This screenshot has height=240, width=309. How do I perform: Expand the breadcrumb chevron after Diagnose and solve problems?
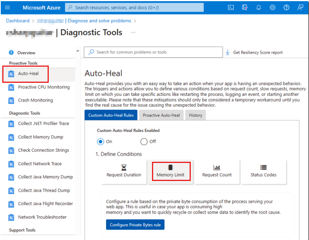[135, 21]
